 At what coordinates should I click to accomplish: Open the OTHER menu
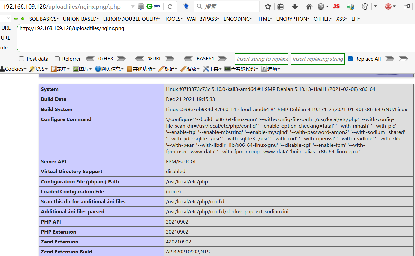coord(322,19)
